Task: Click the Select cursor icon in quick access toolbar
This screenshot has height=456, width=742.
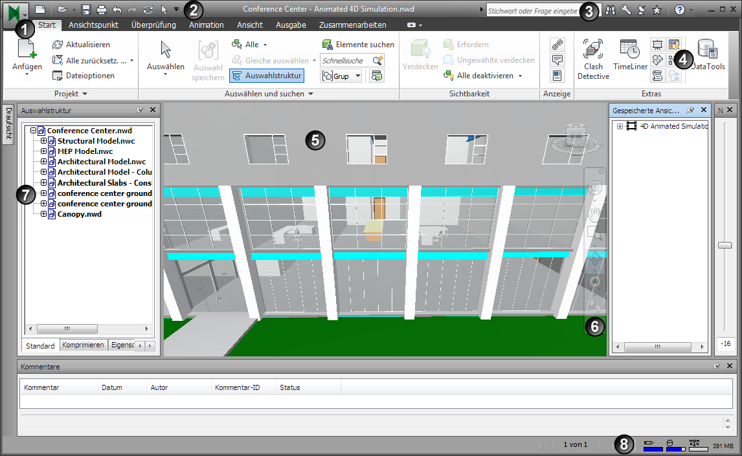Action: pyautogui.click(x=164, y=10)
